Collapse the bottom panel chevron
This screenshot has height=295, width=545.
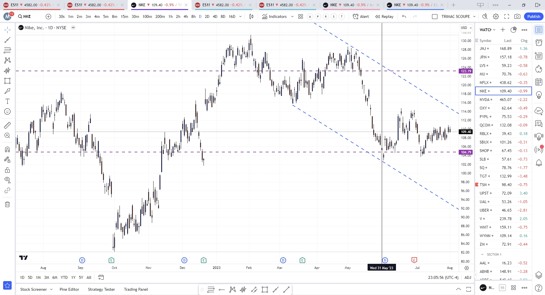(x=458, y=289)
